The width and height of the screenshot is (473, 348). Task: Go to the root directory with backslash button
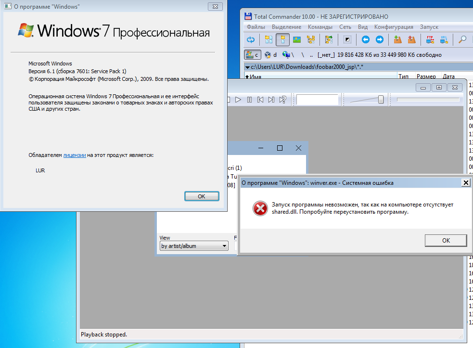click(x=303, y=54)
